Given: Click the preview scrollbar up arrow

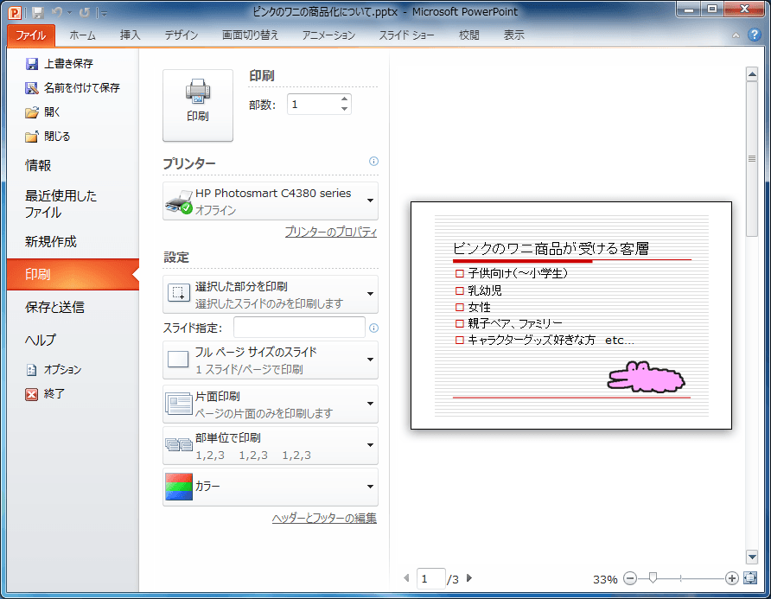Looking at the screenshot, I should tap(752, 74).
